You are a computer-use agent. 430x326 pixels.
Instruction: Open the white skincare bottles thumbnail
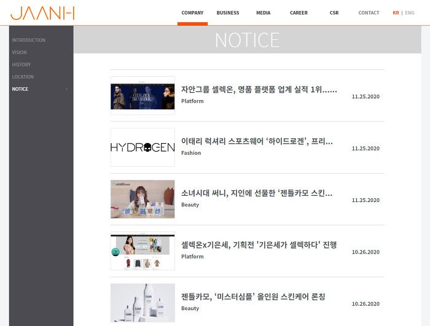click(x=143, y=303)
